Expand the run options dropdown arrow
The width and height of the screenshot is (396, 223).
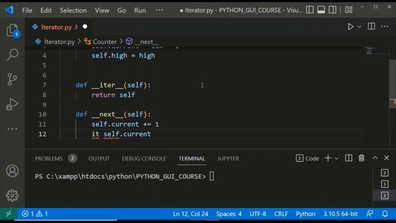pyautogui.click(x=359, y=27)
